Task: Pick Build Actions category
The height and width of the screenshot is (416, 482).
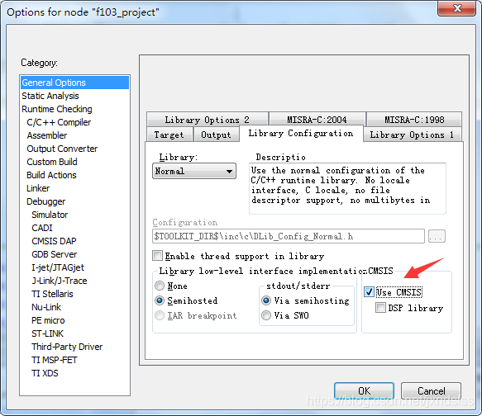Action: [51, 175]
